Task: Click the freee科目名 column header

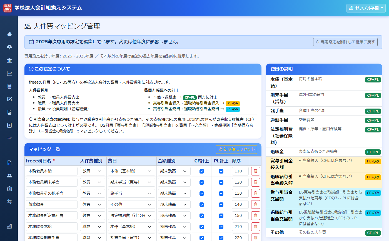Action: point(52,161)
